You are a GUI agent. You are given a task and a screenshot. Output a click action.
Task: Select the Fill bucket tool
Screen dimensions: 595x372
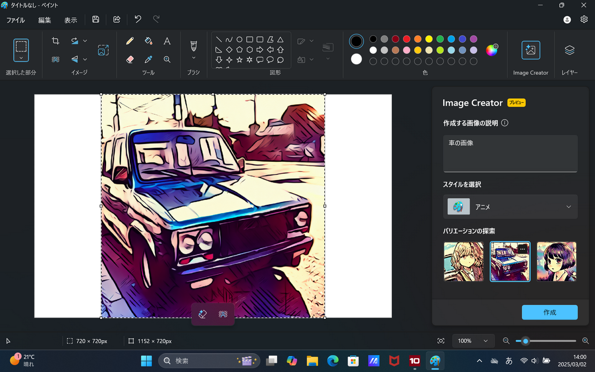pyautogui.click(x=148, y=41)
